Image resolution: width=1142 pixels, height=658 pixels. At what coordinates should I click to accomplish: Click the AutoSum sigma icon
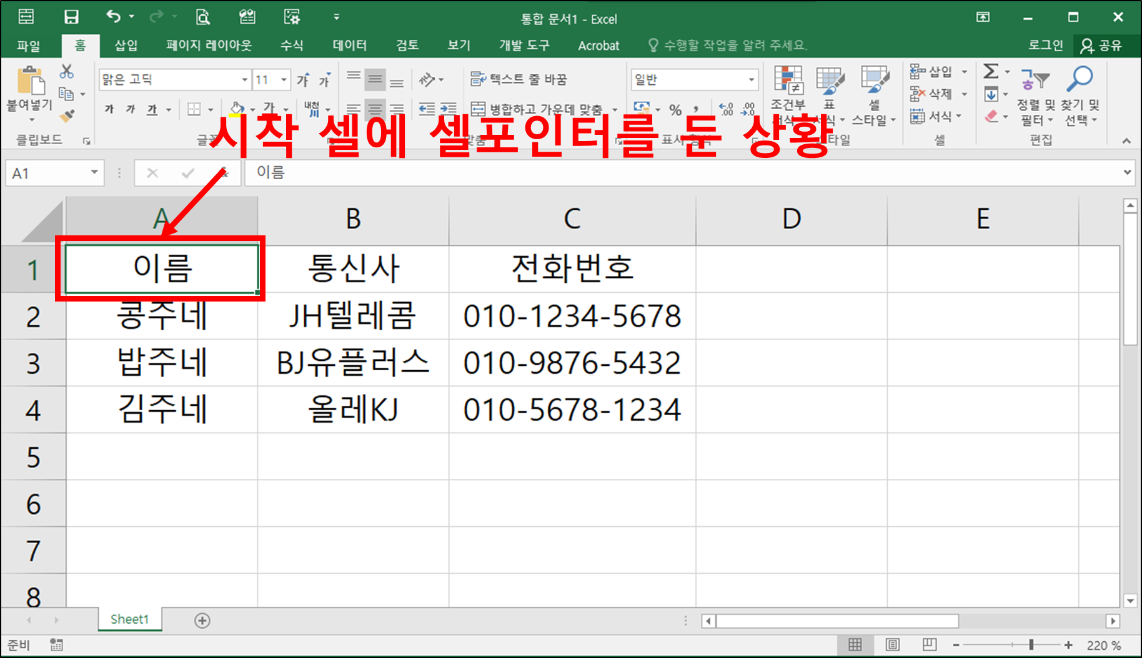[991, 71]
